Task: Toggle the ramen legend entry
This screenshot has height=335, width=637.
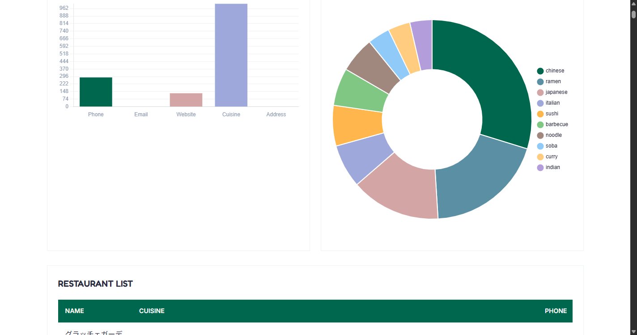Action: [549, 81]
